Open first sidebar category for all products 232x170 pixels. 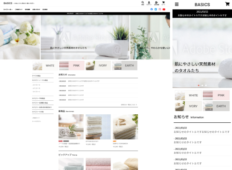click(x=37, y=76)
